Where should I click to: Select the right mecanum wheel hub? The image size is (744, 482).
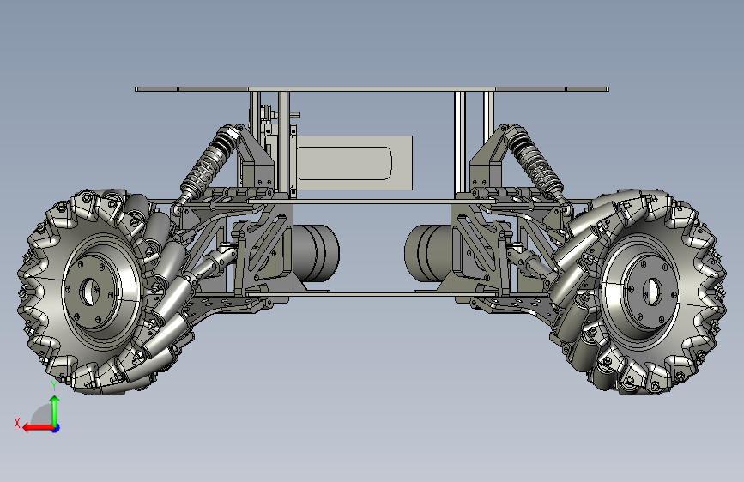[x=652, y=292]
